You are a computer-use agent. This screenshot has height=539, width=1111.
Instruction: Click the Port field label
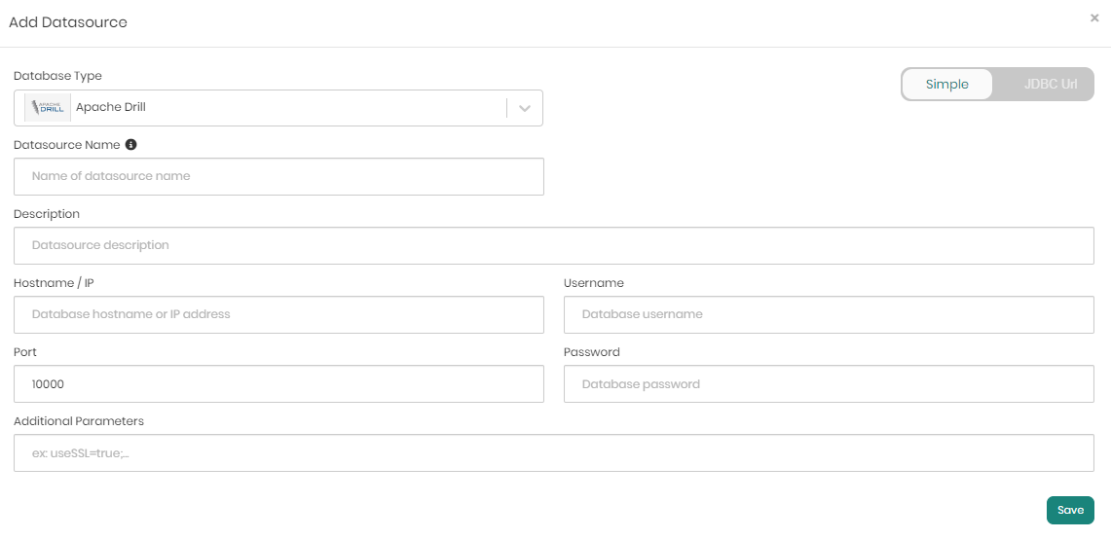click(25, 352)
